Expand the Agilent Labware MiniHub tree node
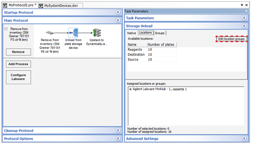 tap(130, 89)
